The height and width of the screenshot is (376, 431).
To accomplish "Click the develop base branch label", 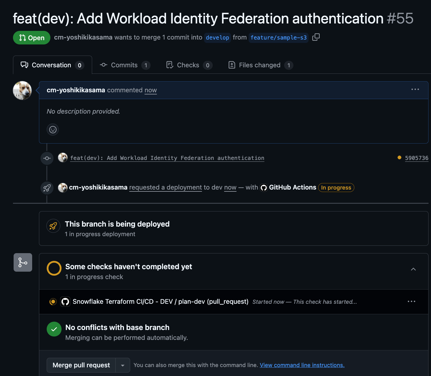I will pos(217,38).
